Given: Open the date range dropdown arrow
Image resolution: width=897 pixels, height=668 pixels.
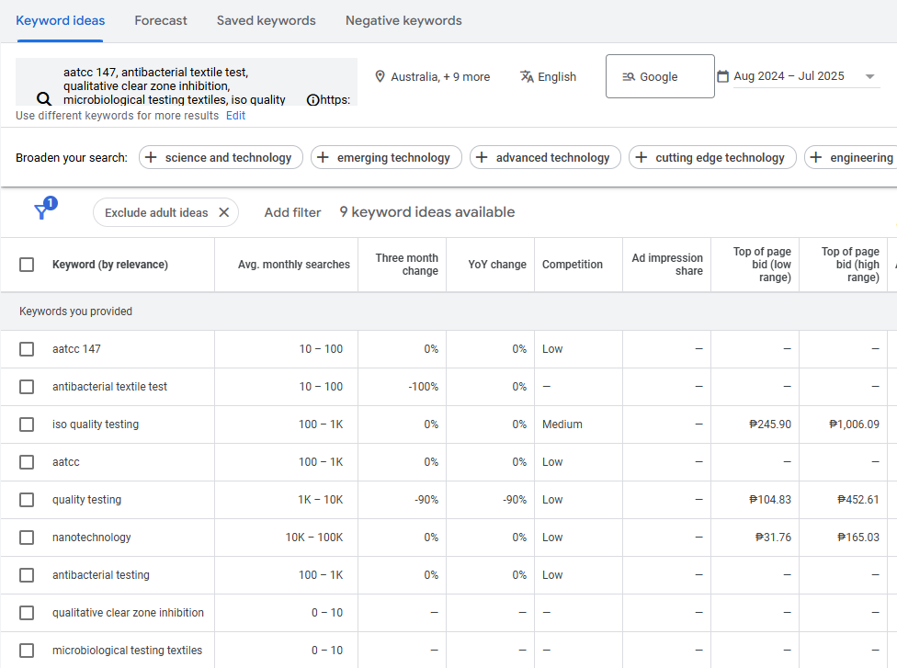Looking at the screenshot, I should click(x=869, y=76).
